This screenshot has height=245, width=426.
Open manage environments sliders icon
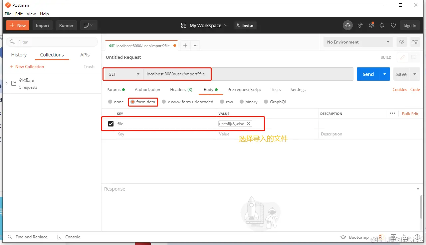click(x=415, y=42)
